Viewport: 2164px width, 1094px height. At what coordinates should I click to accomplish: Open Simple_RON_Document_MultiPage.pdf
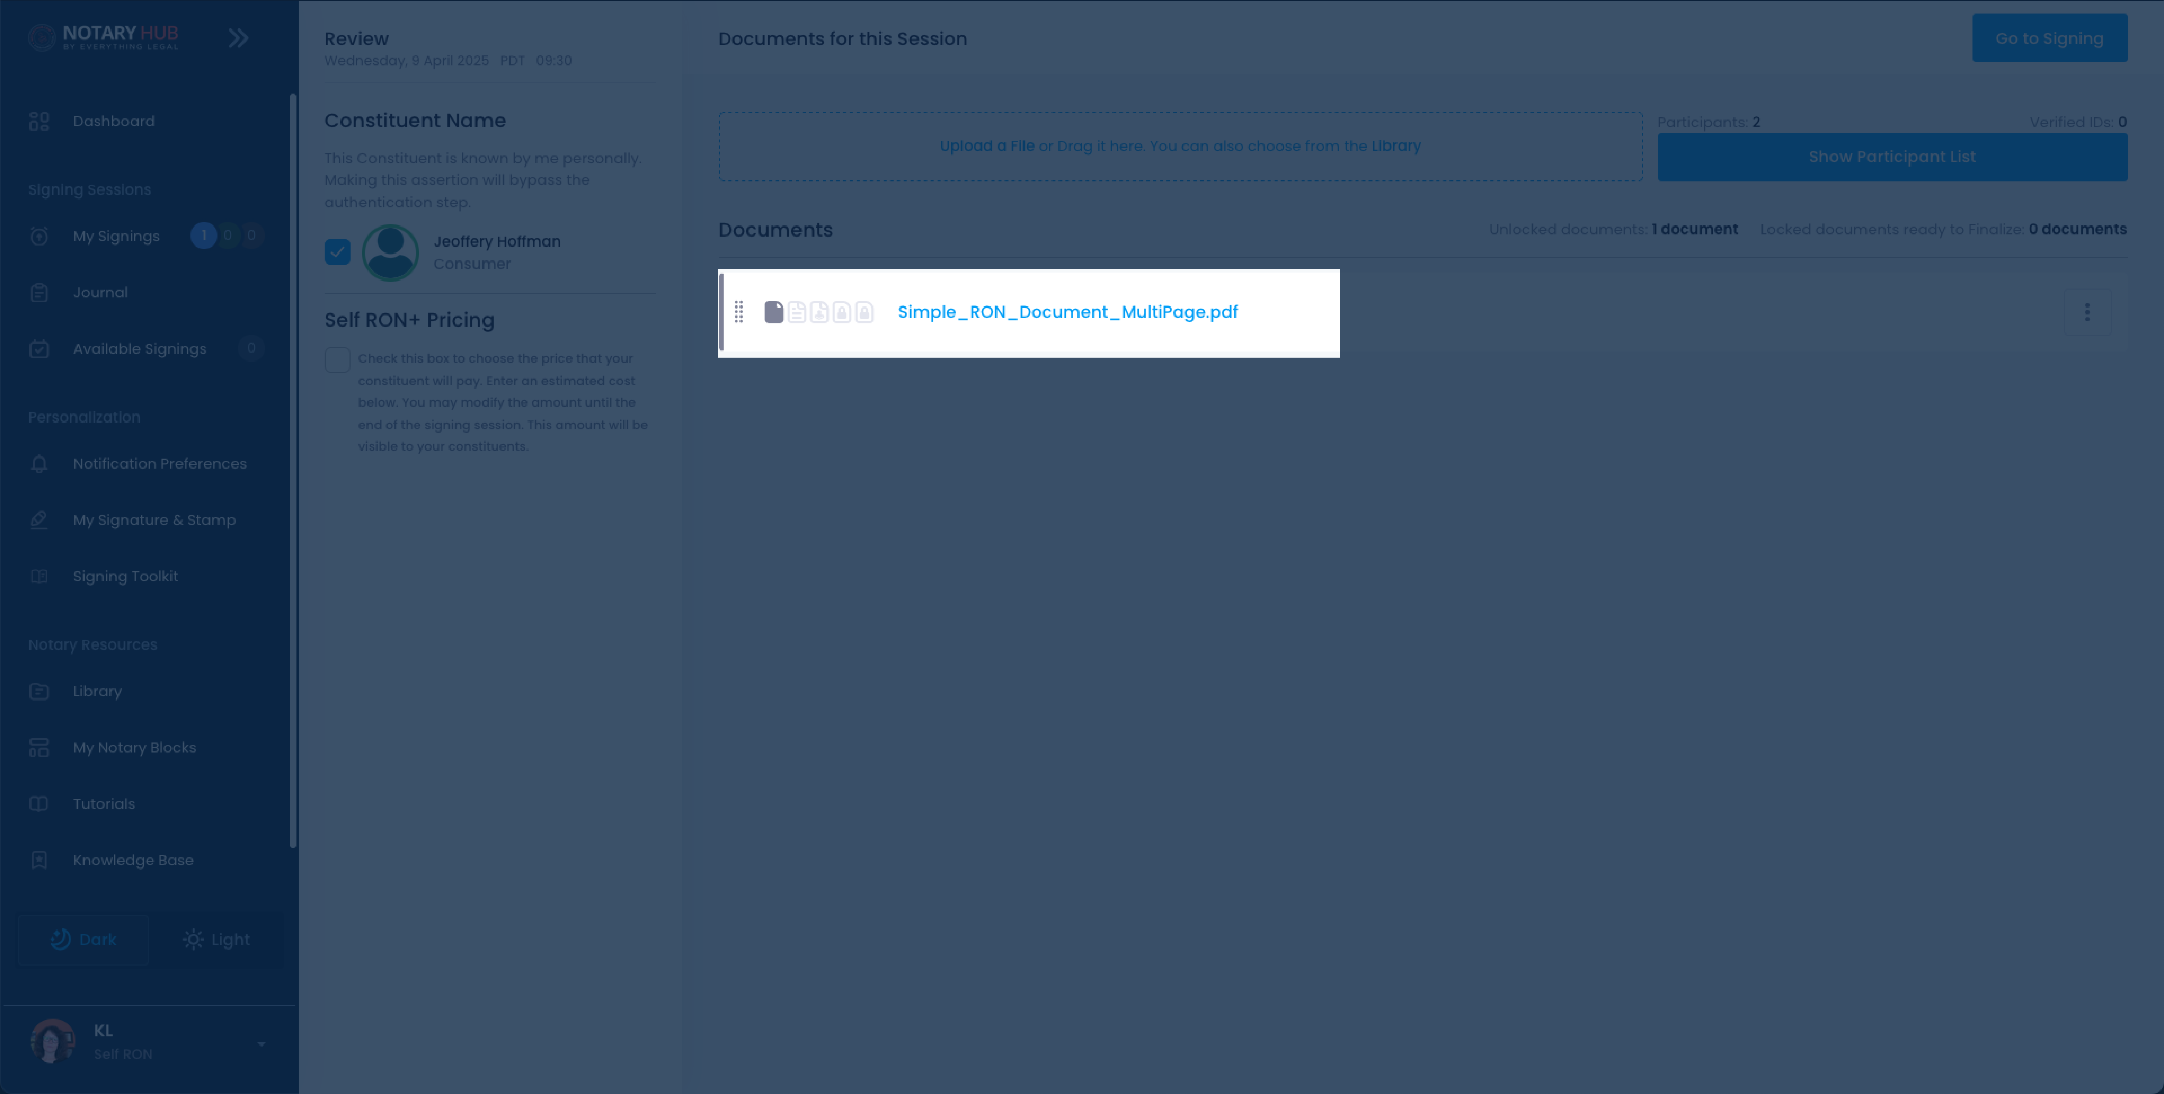point(1068,312)
